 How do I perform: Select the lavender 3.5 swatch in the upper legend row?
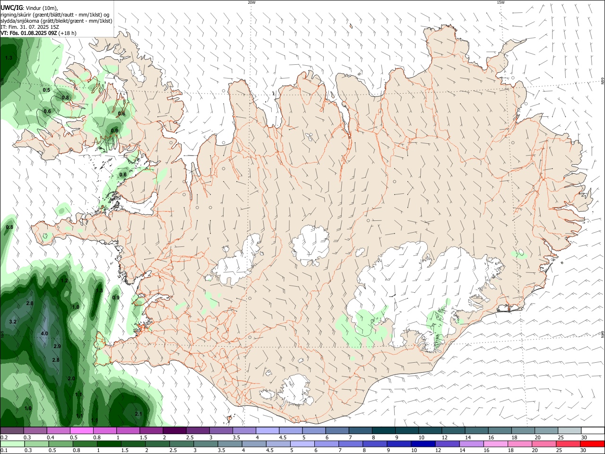244,430
